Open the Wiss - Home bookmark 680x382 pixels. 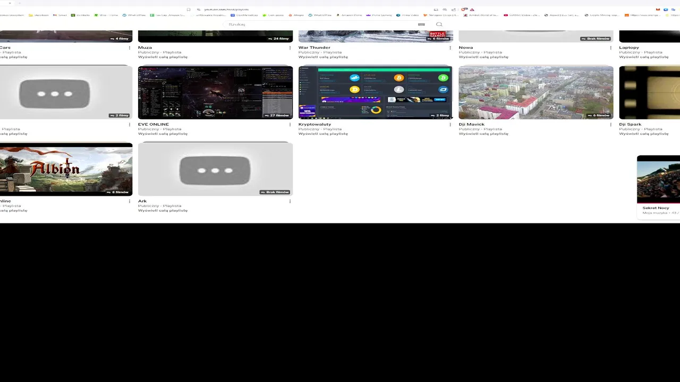point(106,15)
